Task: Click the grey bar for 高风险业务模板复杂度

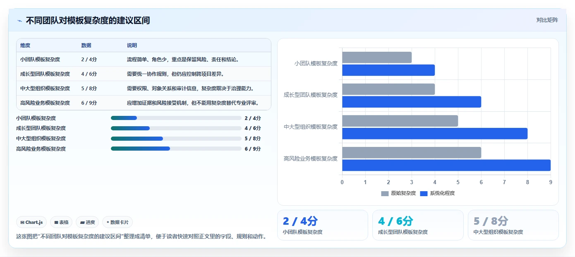Action: pos(412,152)
